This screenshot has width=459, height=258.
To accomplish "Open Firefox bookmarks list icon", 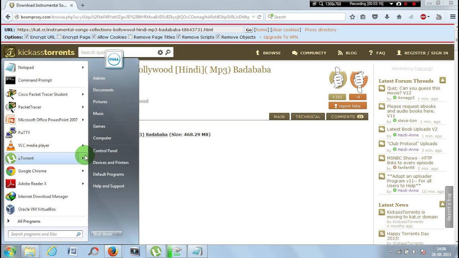I will pos(363,17).
